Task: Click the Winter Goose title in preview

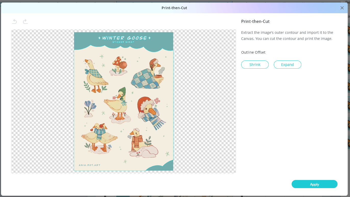Action: coord(124,38)
